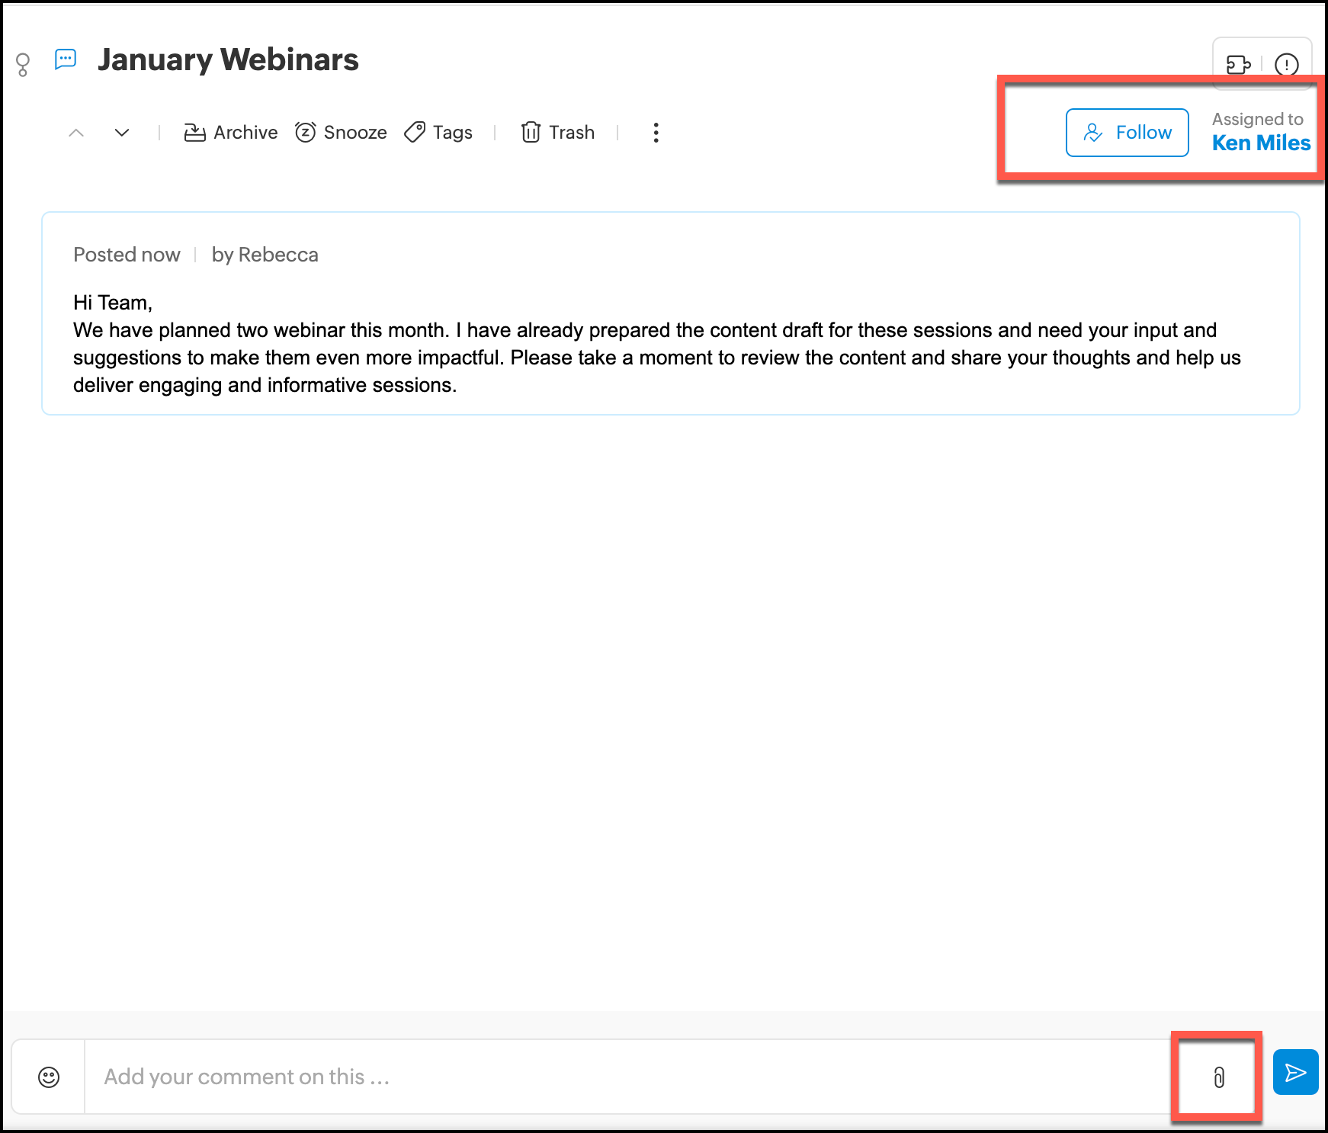Attach a file using the paperclip icon
The image size is (1328, 1133).
1218,1077
